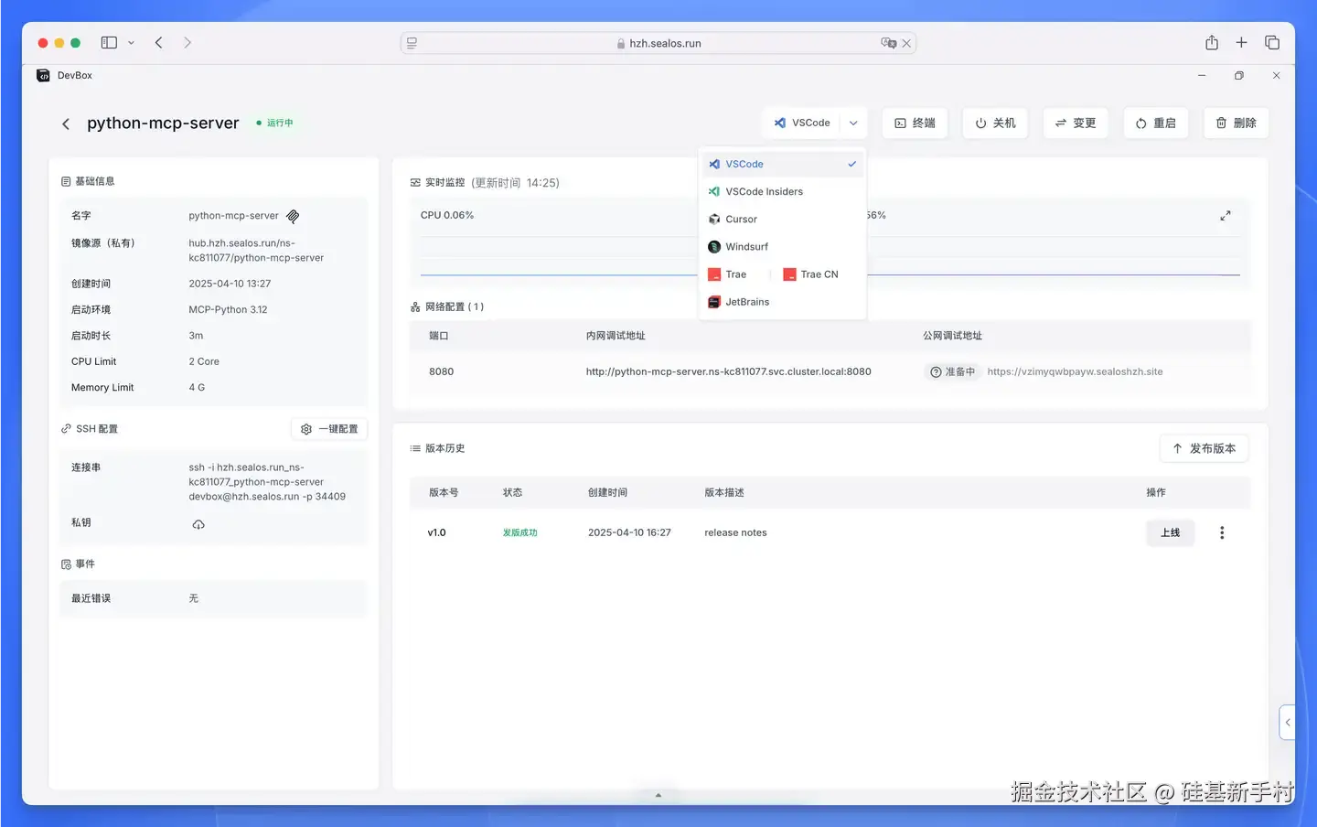
Task: Restart the devbox with 重启 button
Action: click(x=1155, y=123)
